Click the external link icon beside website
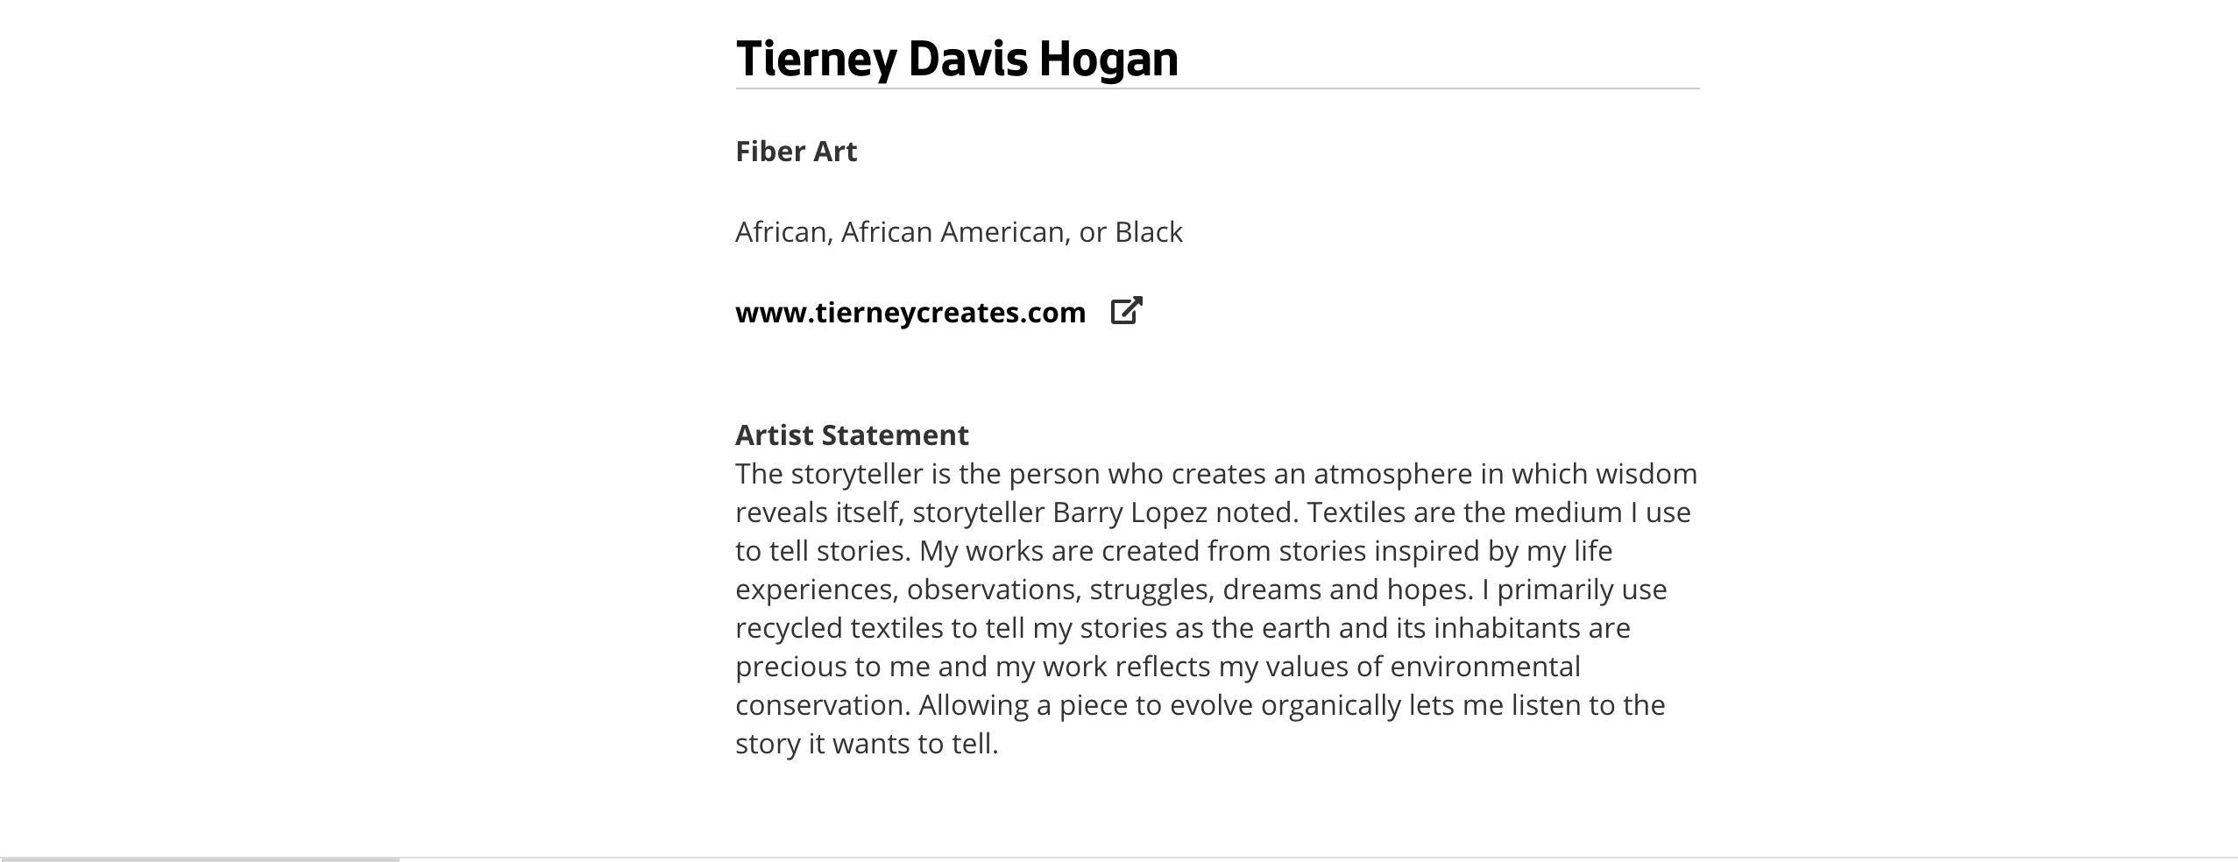Image resolution: width=2238 pixels, height=862 pixels. point(1126,311)
